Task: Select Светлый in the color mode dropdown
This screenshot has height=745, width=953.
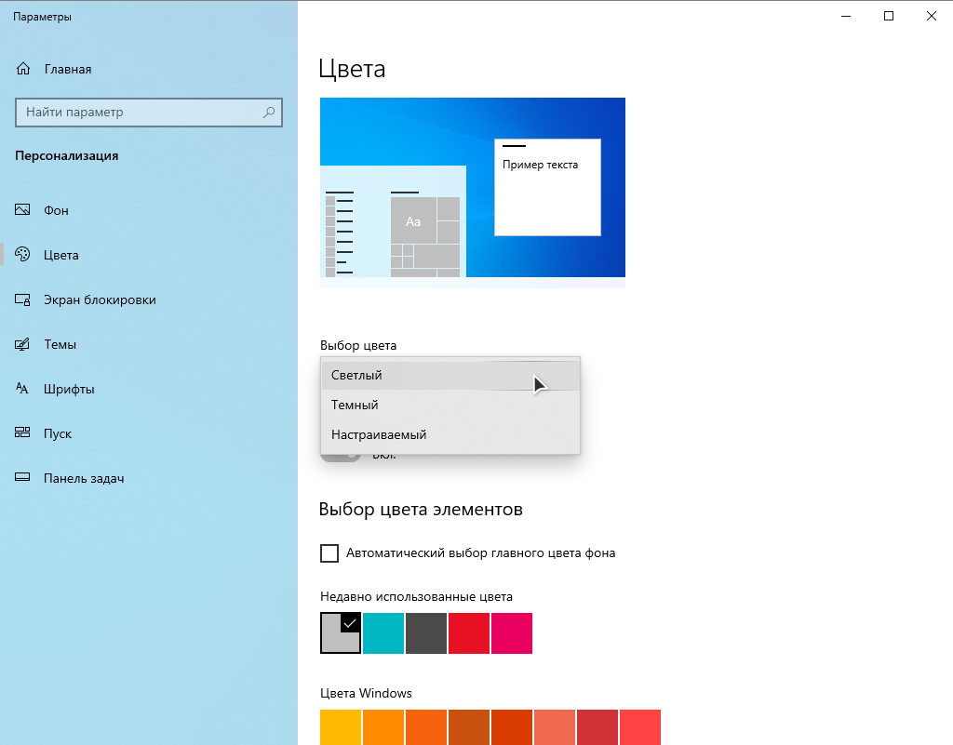Action: coord(356,376)
